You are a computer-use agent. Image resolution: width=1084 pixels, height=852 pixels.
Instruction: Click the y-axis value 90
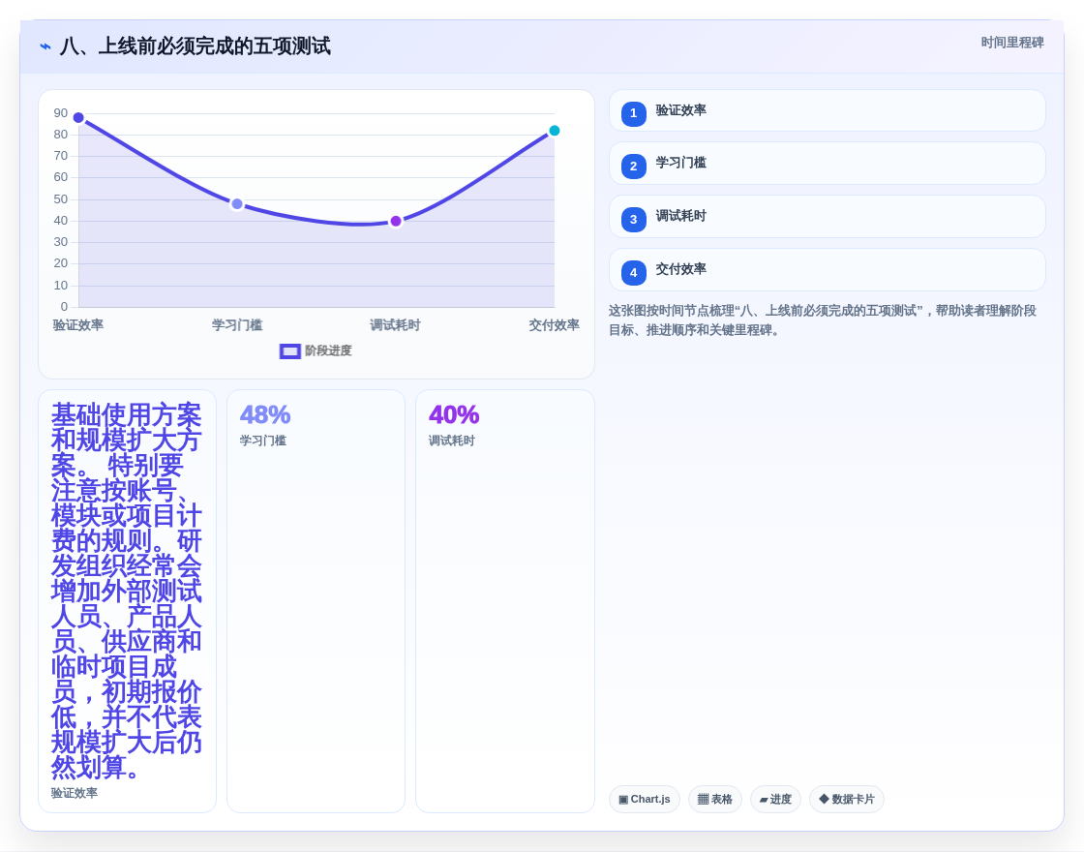point(61,113)
